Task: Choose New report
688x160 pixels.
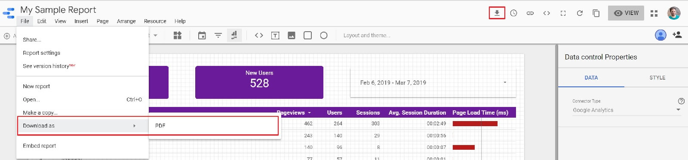Action: point(83,86)
